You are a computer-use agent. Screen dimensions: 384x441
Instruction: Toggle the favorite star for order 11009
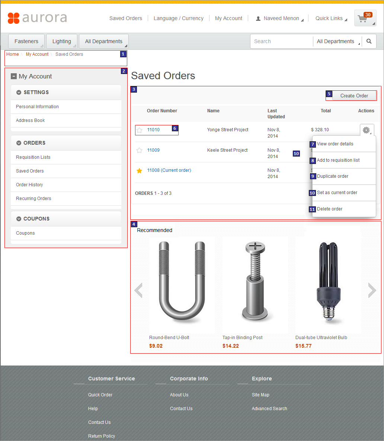[139, 150]
